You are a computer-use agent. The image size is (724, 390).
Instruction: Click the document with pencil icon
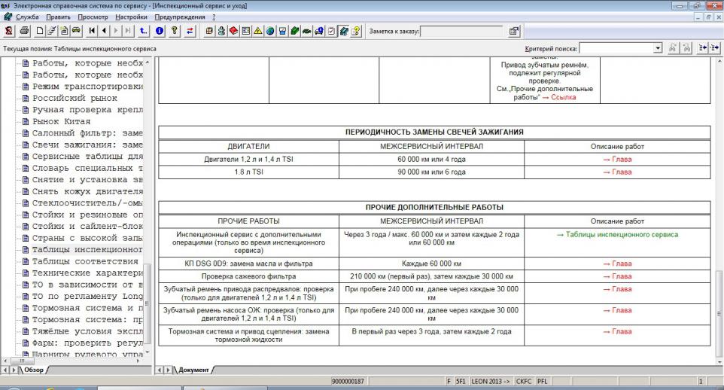(x=52, y=31)
